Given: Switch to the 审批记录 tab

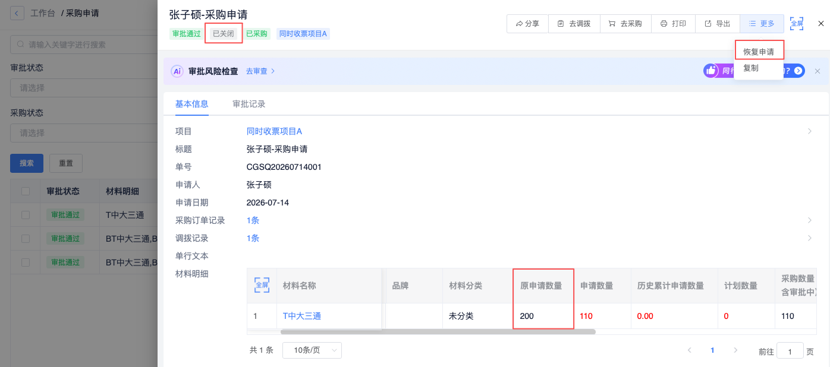Looking at the screenshot, I should pos(249,104).
